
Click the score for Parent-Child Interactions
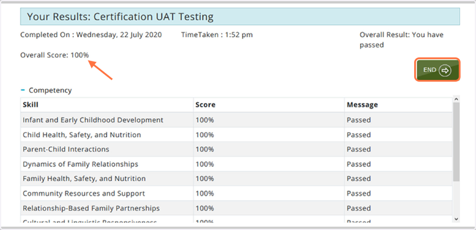(205, 149)
